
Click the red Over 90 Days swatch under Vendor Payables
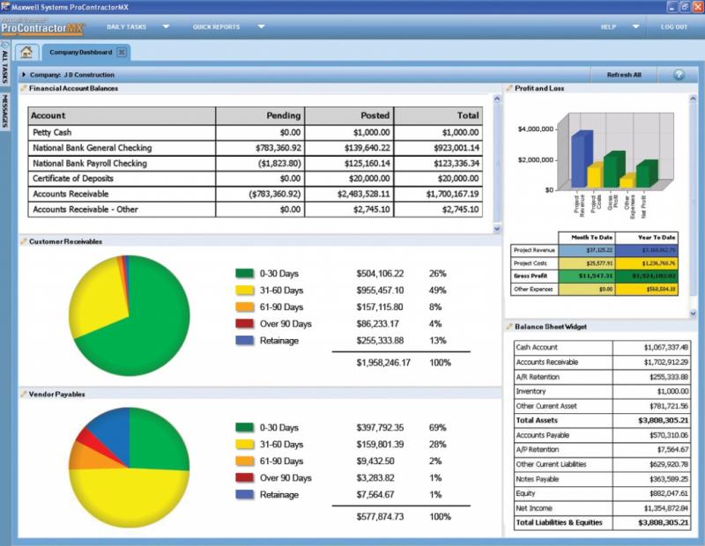[x=245, y=477]
